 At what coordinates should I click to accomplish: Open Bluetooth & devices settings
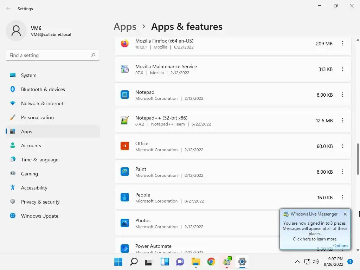pos(53,89)
